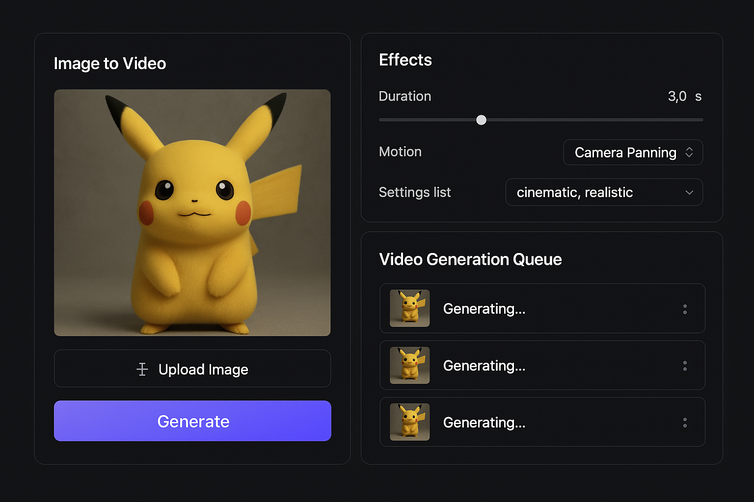Expand the cinematic, realistic settings dropdown

[604, 192]
